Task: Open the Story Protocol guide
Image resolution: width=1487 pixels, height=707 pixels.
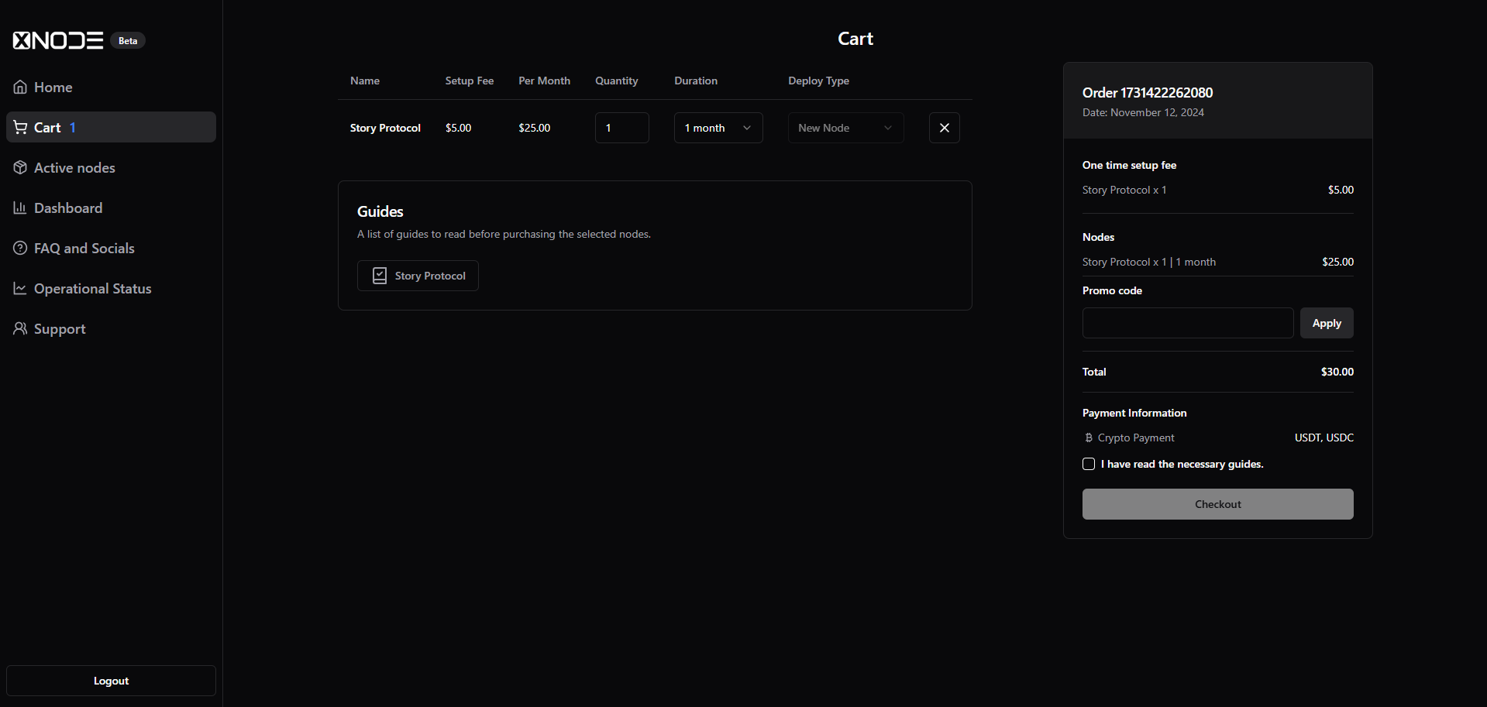Action: tap(418, 276)
